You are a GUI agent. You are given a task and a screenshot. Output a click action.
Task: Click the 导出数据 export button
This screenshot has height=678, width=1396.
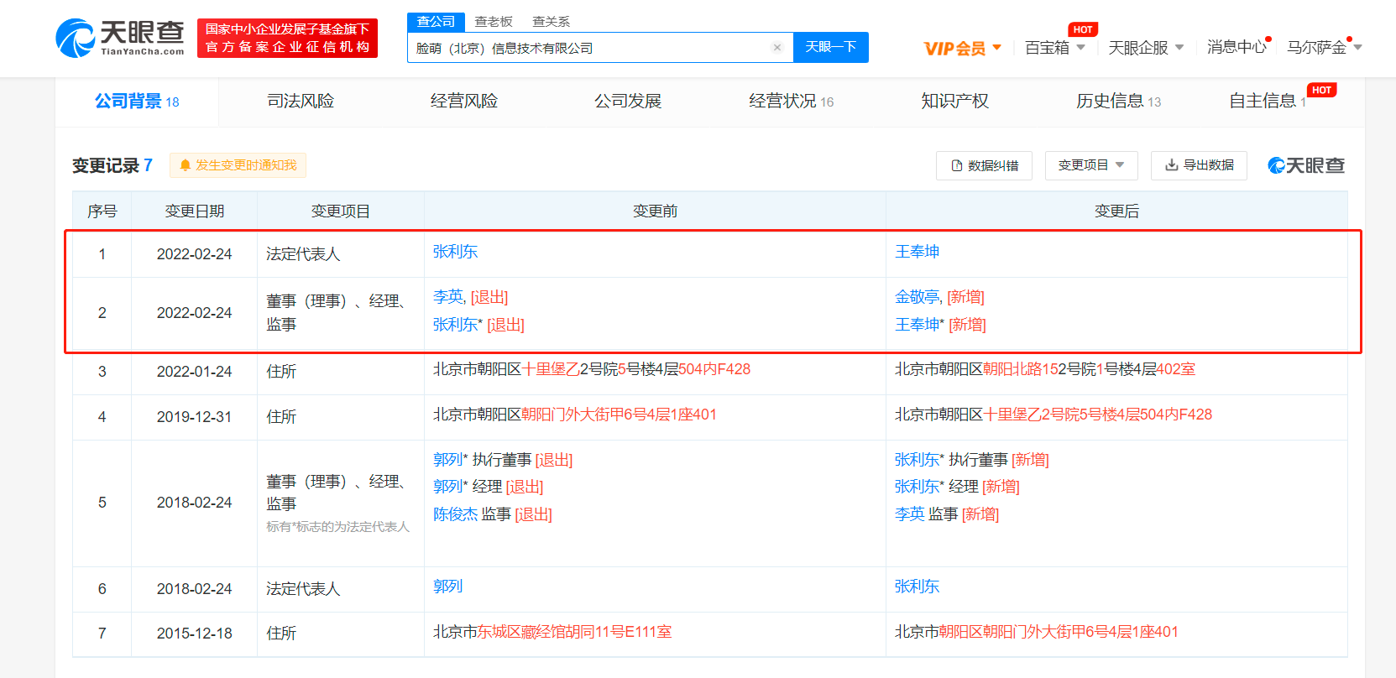[x=1199, y=165]
